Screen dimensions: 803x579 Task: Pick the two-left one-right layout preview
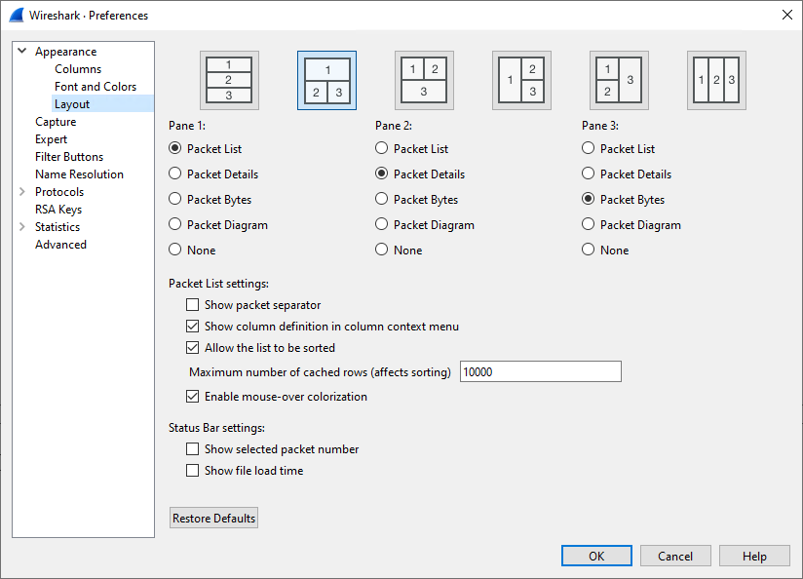coord(619,80)
